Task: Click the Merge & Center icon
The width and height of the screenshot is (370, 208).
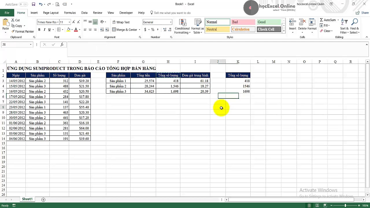Action: (x=114, y=30)
